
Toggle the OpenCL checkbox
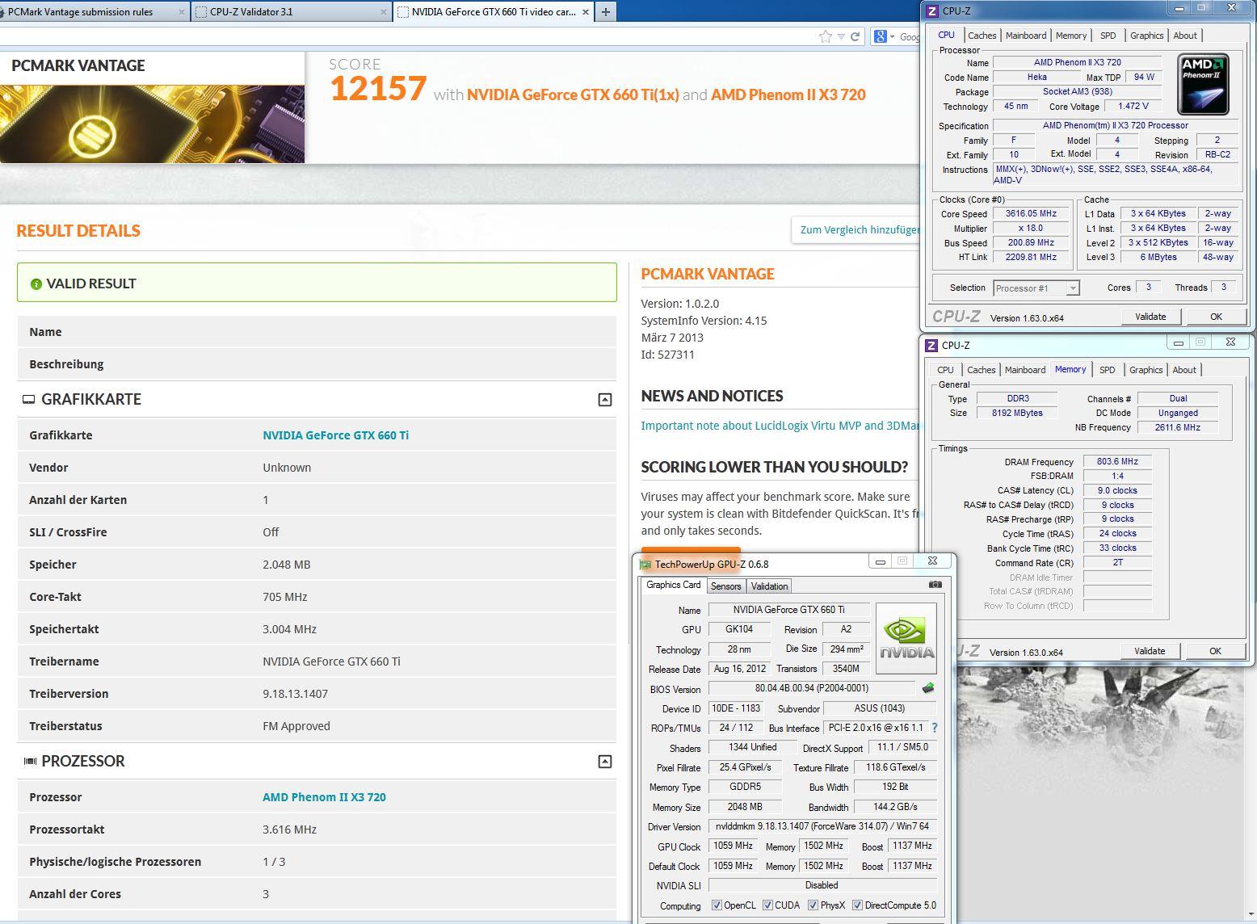[717, 905]
